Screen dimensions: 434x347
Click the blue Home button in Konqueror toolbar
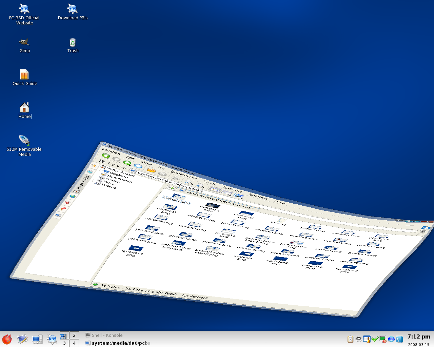(138, 166)
